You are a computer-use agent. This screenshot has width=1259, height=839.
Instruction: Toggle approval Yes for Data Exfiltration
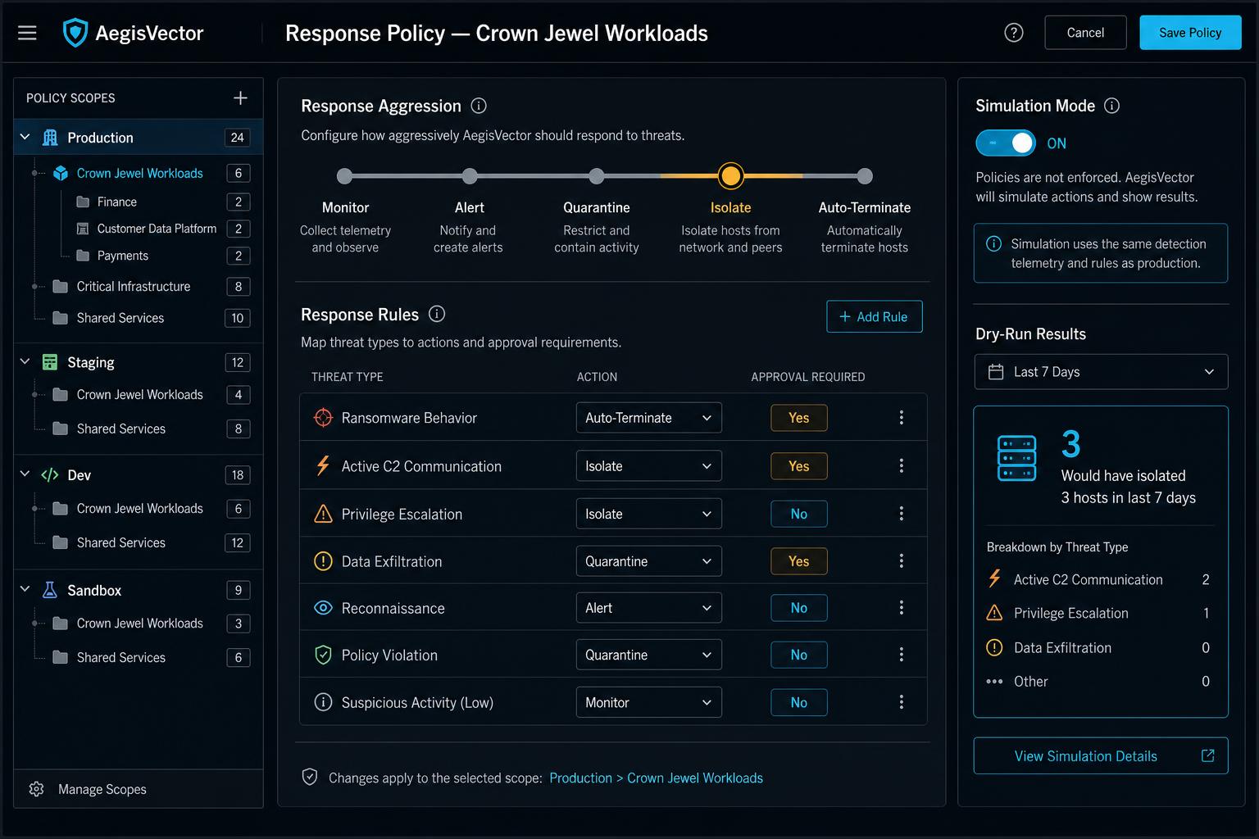(x=799, y=561)
